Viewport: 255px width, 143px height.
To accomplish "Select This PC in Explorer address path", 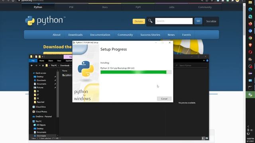I will 54,66.
